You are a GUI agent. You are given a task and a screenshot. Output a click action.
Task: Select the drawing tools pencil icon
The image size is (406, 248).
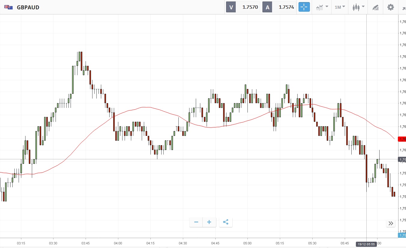[x=375, y=7]
